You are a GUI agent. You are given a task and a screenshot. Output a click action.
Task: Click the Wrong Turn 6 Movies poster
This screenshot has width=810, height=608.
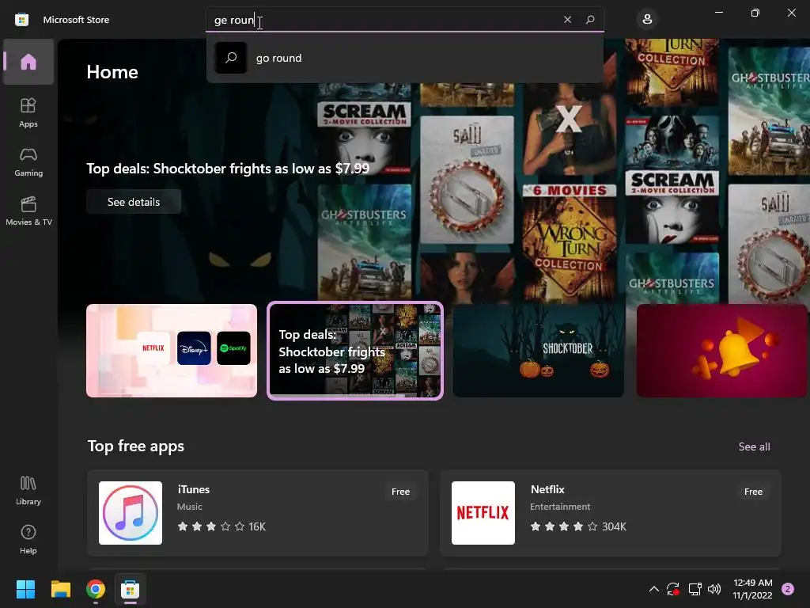tap(570, 242)
